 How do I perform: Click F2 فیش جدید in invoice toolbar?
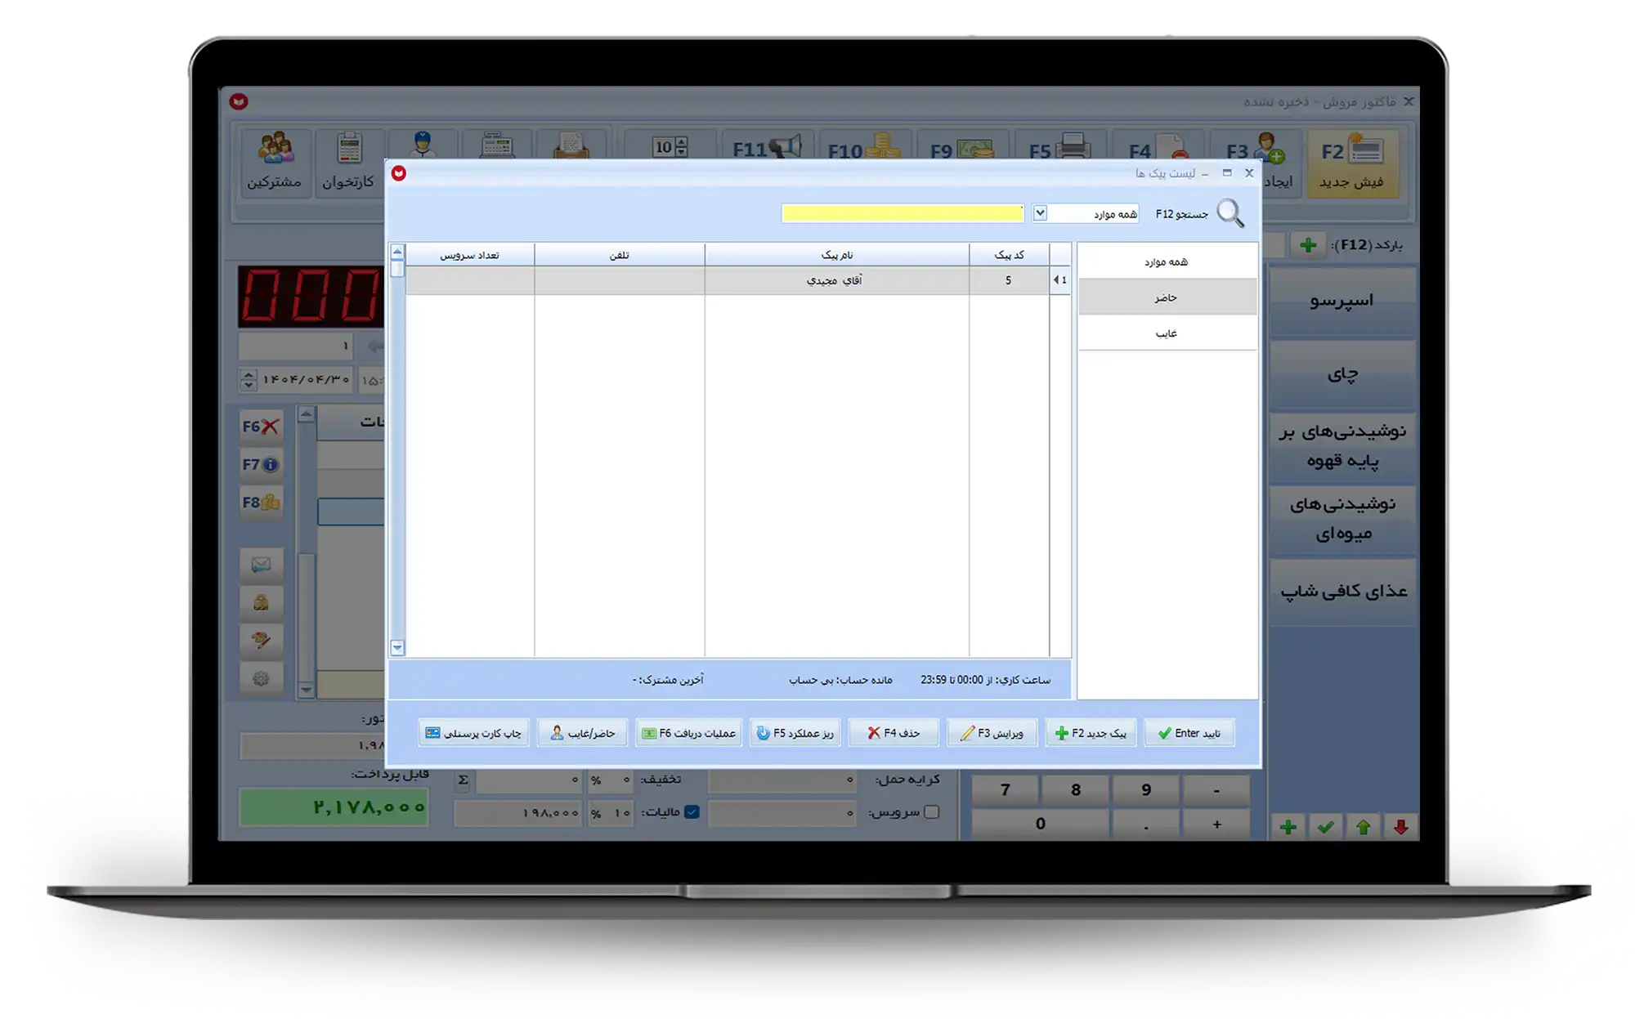pos(1352,163)
